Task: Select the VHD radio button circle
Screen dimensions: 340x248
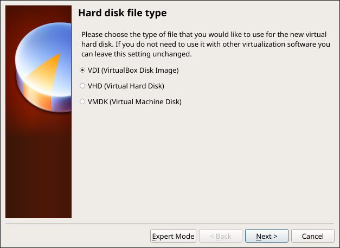Action: 82,86
